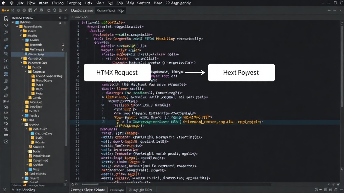The image size is (344, 193).
Task: Click the square layout icon in left sidebar
Action: 6,67
